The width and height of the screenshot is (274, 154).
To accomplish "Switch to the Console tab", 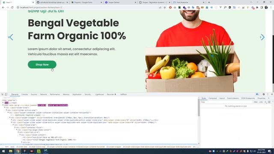I will click(x=25, y=94).
